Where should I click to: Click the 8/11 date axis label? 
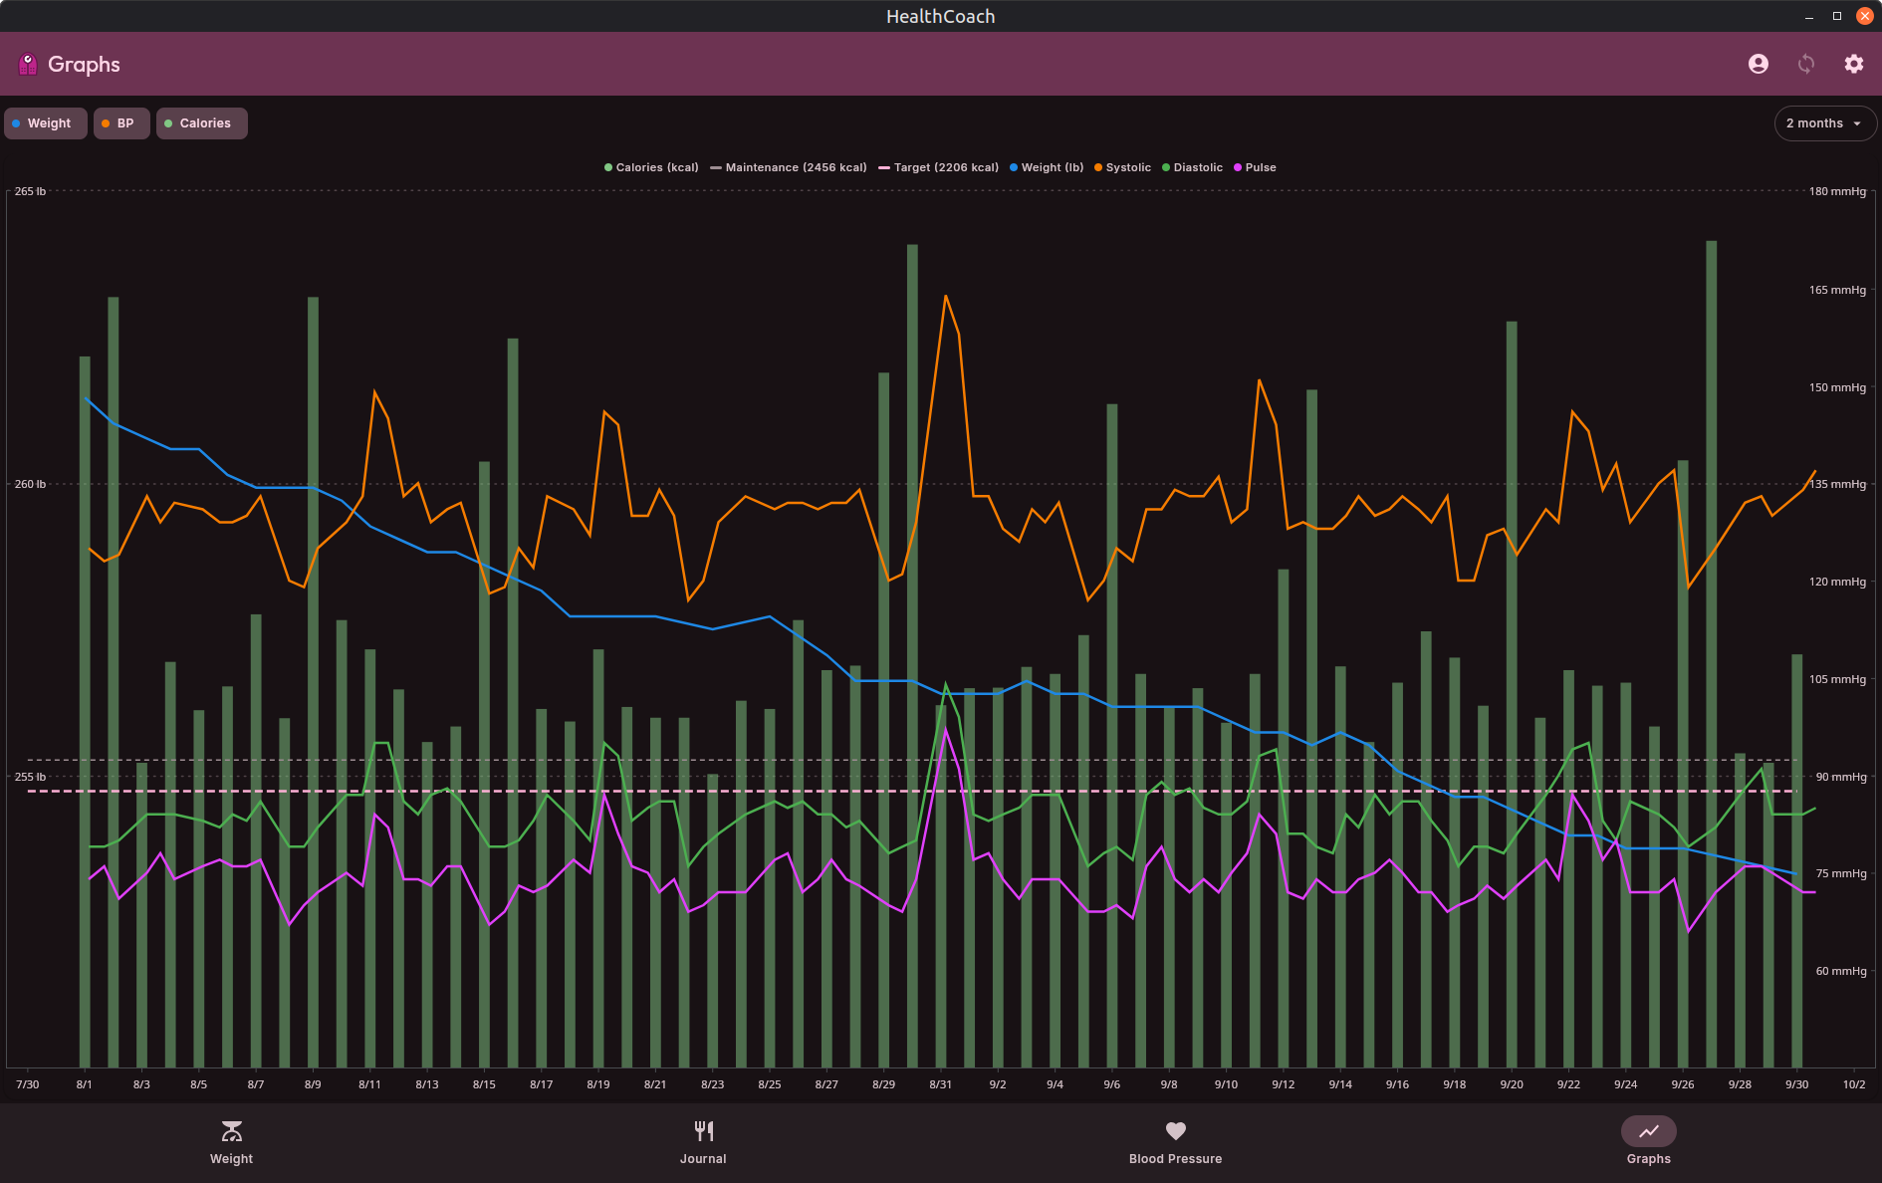click(x=369, y=1084)
